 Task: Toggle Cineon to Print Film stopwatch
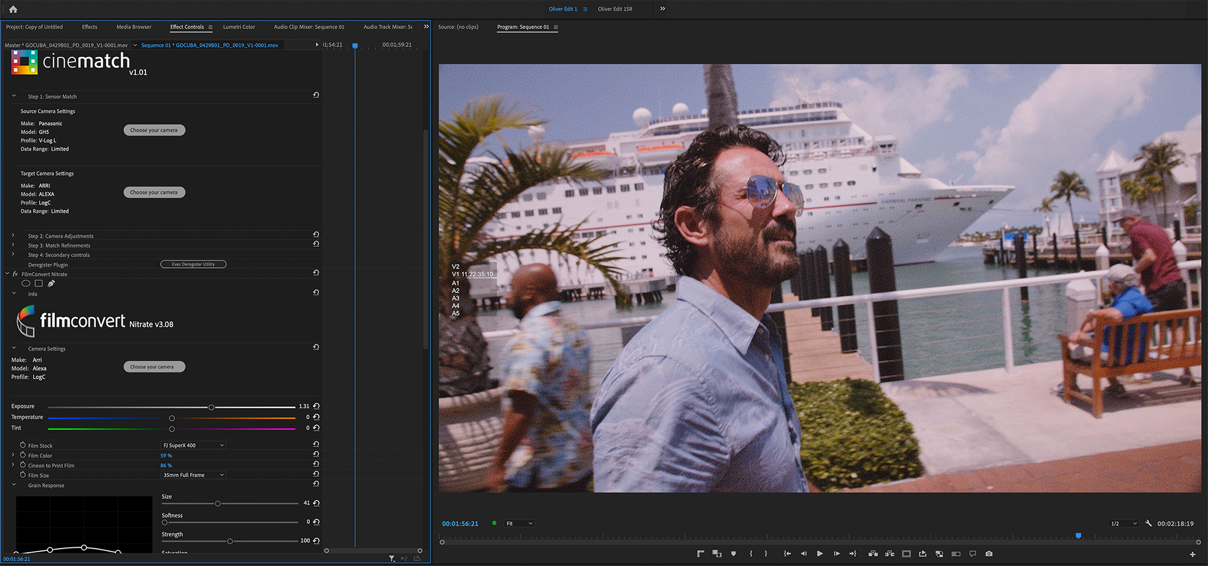pyautogui.click(x=23, y=465)
